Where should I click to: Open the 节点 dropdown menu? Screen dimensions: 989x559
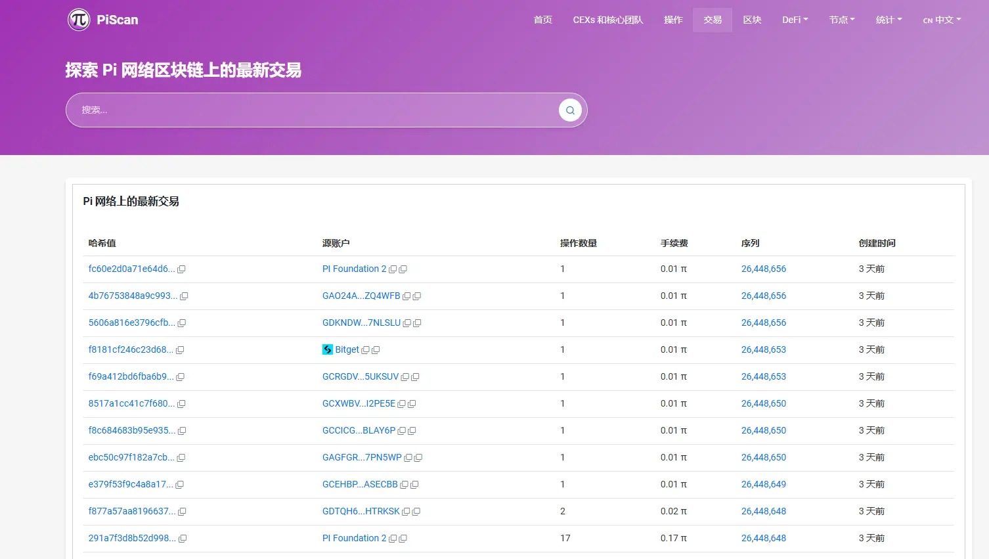point(842,20)
